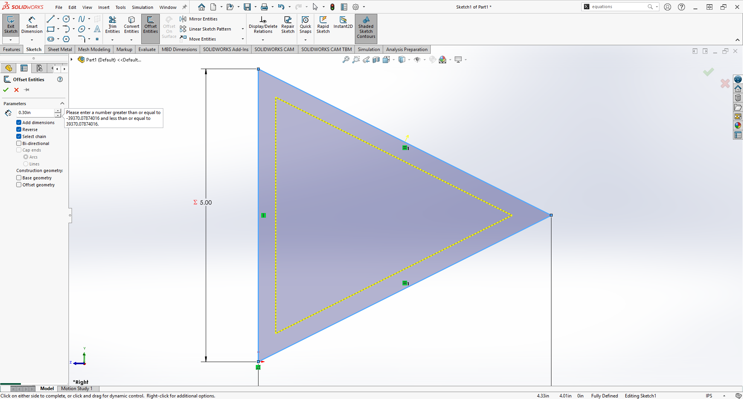
Task: Click the Exit Sketch button
Action: coord(11,26)
